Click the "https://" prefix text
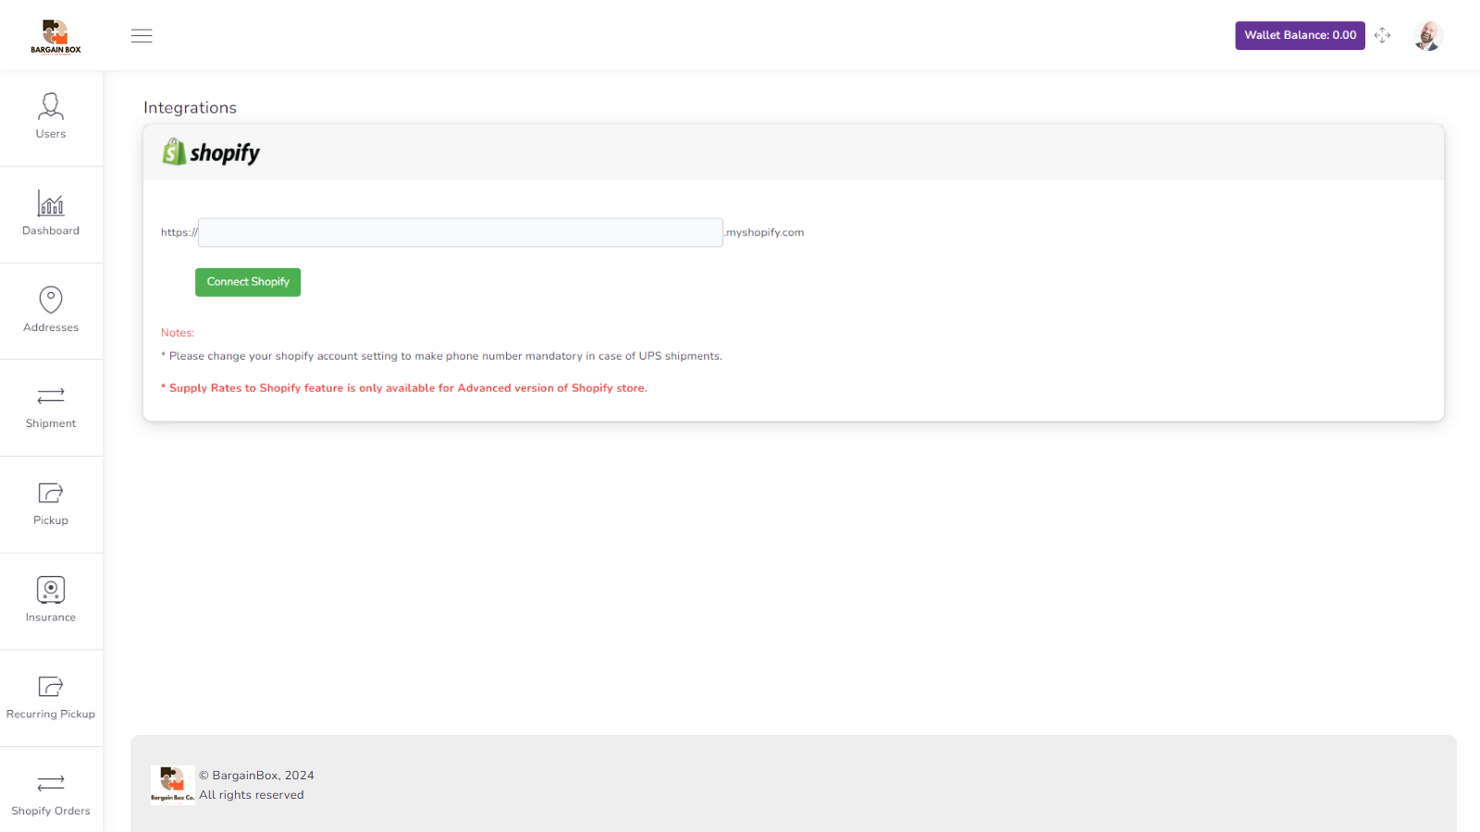1480x832 pixels. click(x=179, y=233)
